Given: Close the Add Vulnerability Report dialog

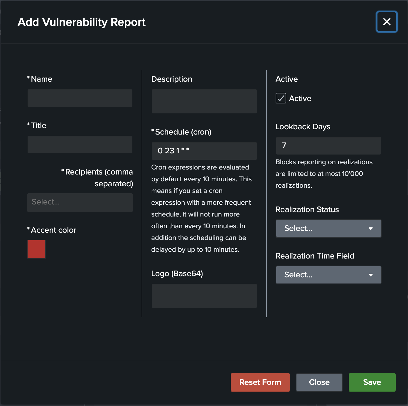Looking at the screenshot, I should [387, 22].
